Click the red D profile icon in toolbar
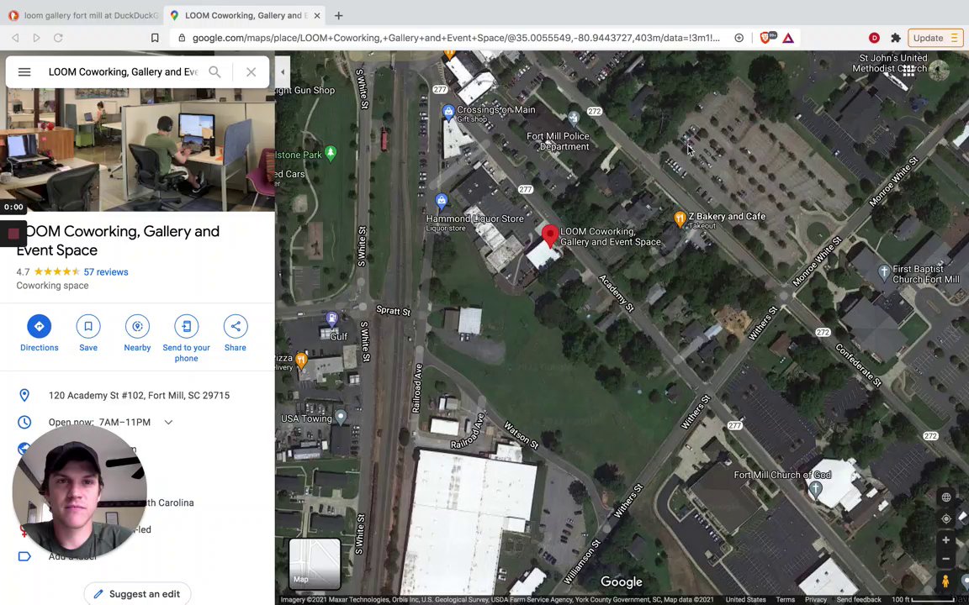The width and height of the screenshot is (969, 605). (874, 38)
